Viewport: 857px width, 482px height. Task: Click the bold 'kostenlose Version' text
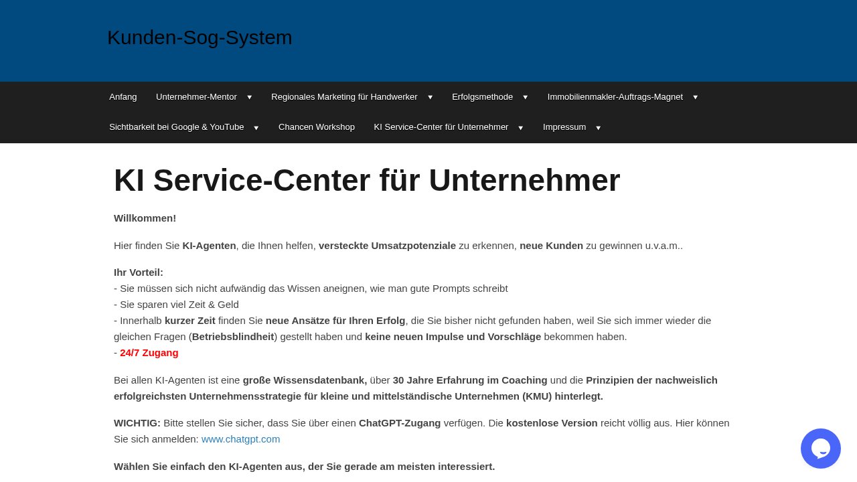552,423
